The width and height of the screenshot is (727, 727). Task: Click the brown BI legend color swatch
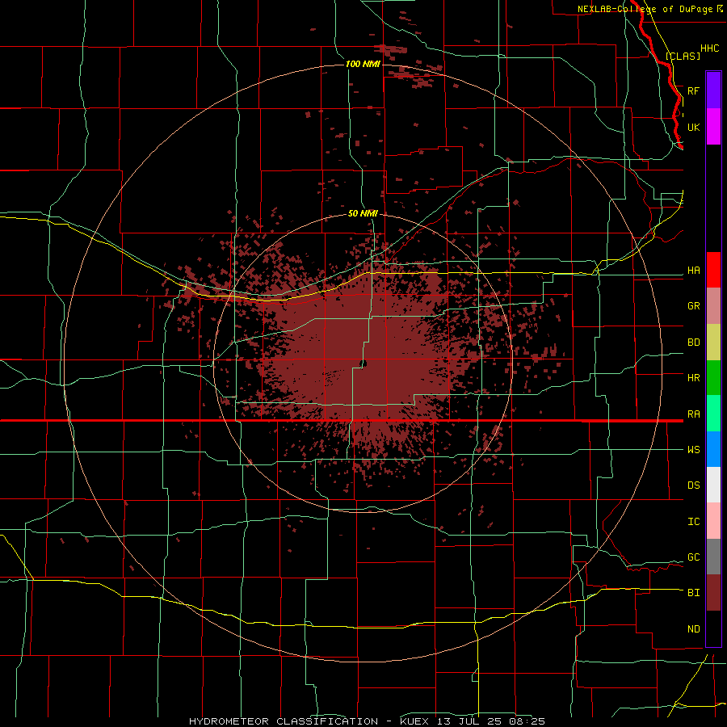pos(713,593)
